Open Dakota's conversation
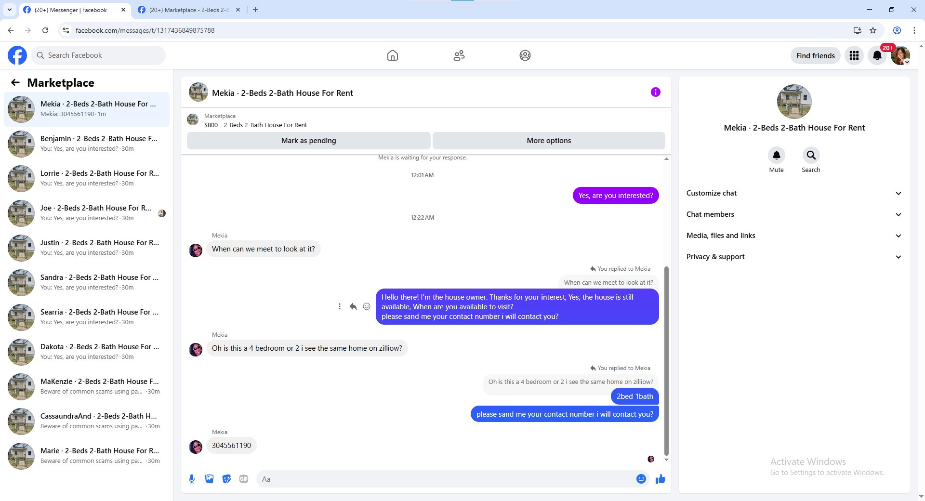925x501 pixels. point(87,352)
